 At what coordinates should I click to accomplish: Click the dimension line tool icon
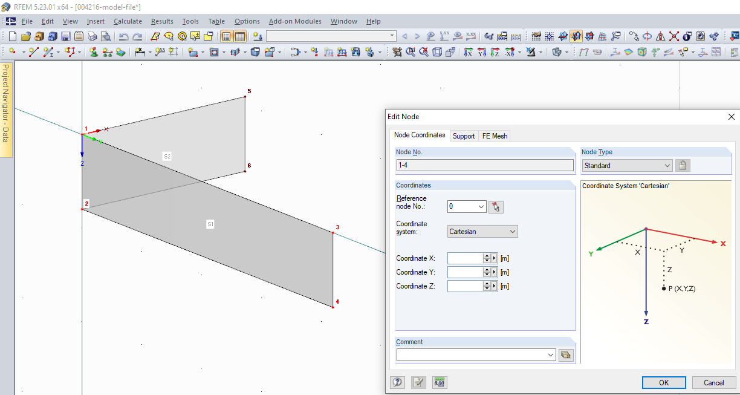139,52
